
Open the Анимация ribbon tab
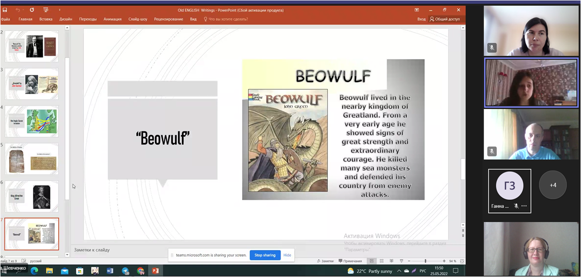[113, 19]
